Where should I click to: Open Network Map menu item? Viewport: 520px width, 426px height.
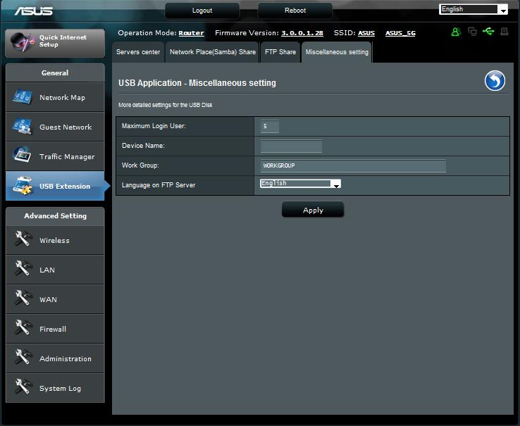click(55, 97)
